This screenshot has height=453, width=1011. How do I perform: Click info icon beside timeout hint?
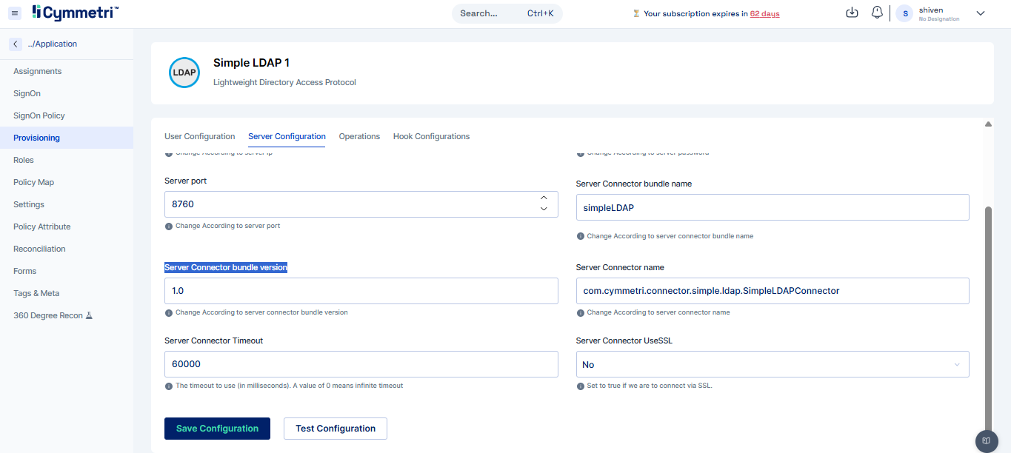pos(168,386)
